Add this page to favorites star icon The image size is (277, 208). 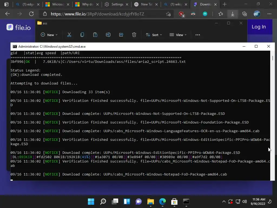[x=168, y=14]
